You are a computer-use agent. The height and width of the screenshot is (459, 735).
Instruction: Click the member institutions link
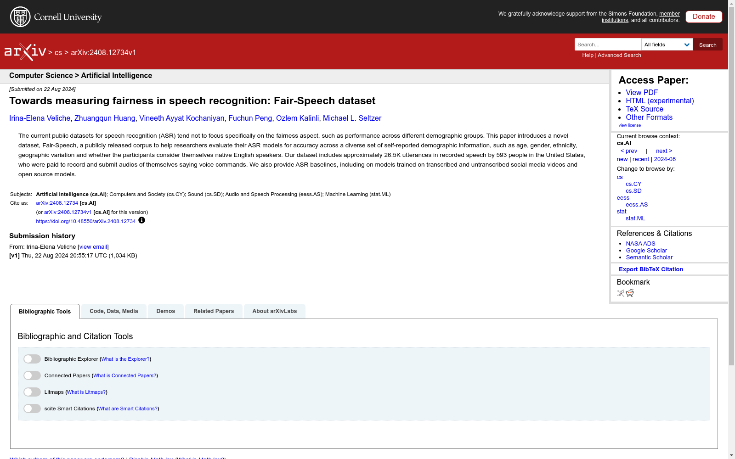pos(641,17)
